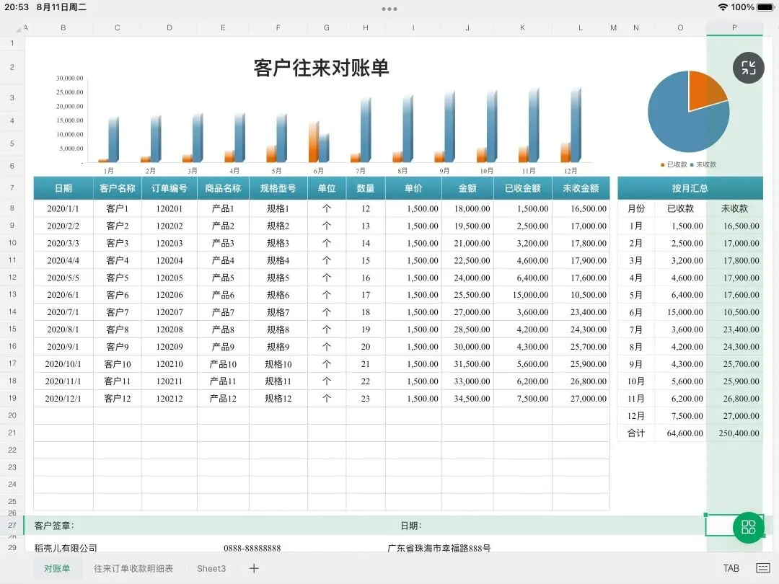This screenshot has width=779, height=584.
Task: Click the orange 6月 bar in chart
Action: (x=313, y=143)
